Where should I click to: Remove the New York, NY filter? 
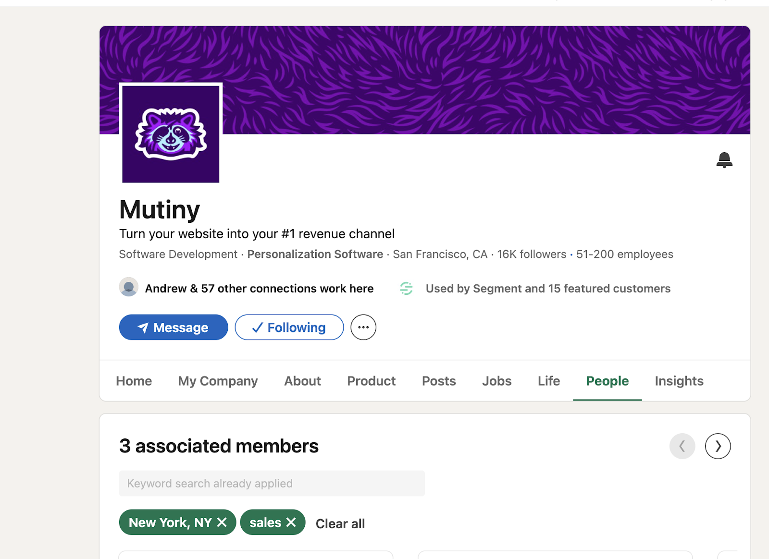[222, 522]
